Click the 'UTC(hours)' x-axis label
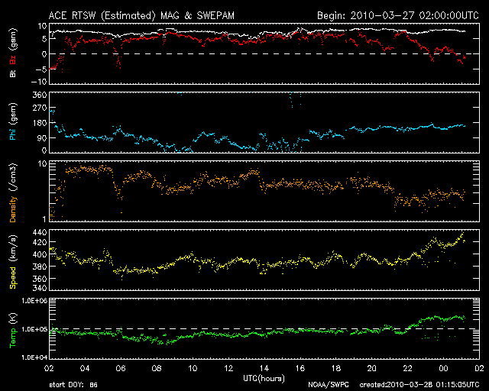 point(264,379)
